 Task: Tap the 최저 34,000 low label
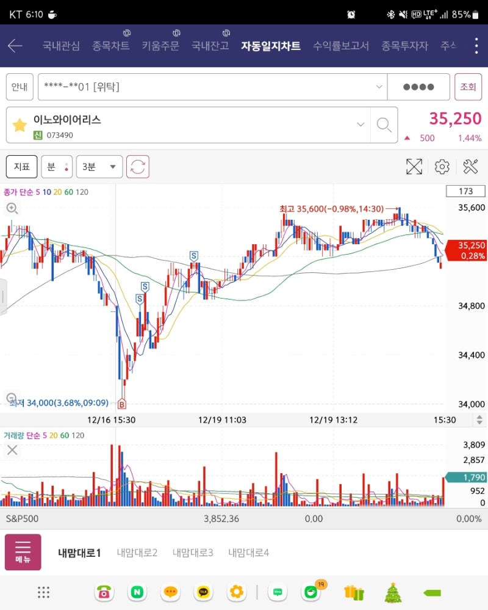click(59, 402)
